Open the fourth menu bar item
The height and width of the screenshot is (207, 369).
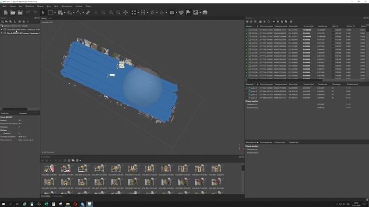[x=29, y=6]
